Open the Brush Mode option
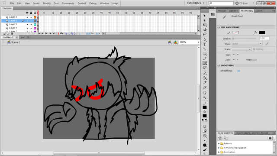 click(205, 136)
